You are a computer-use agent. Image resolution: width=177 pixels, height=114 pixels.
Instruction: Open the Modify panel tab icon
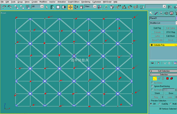point(156,13)
